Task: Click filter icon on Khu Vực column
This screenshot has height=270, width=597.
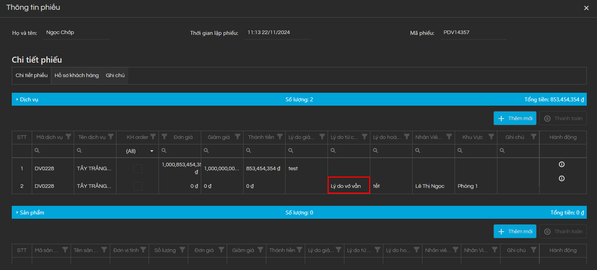Action: pos(491,137)
